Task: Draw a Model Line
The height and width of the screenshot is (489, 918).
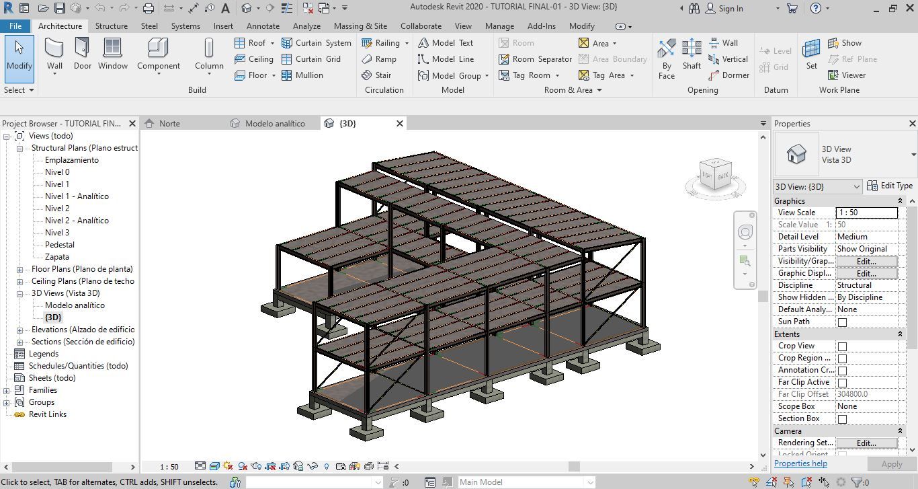Action: pyautogui.click(x=446, y=59)
